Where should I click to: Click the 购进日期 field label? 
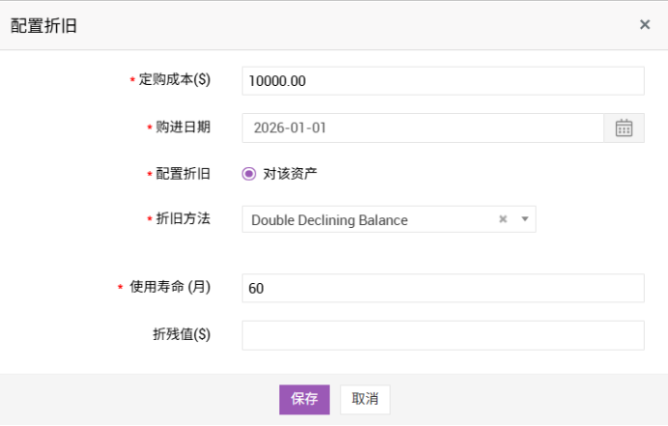[183, 128]
